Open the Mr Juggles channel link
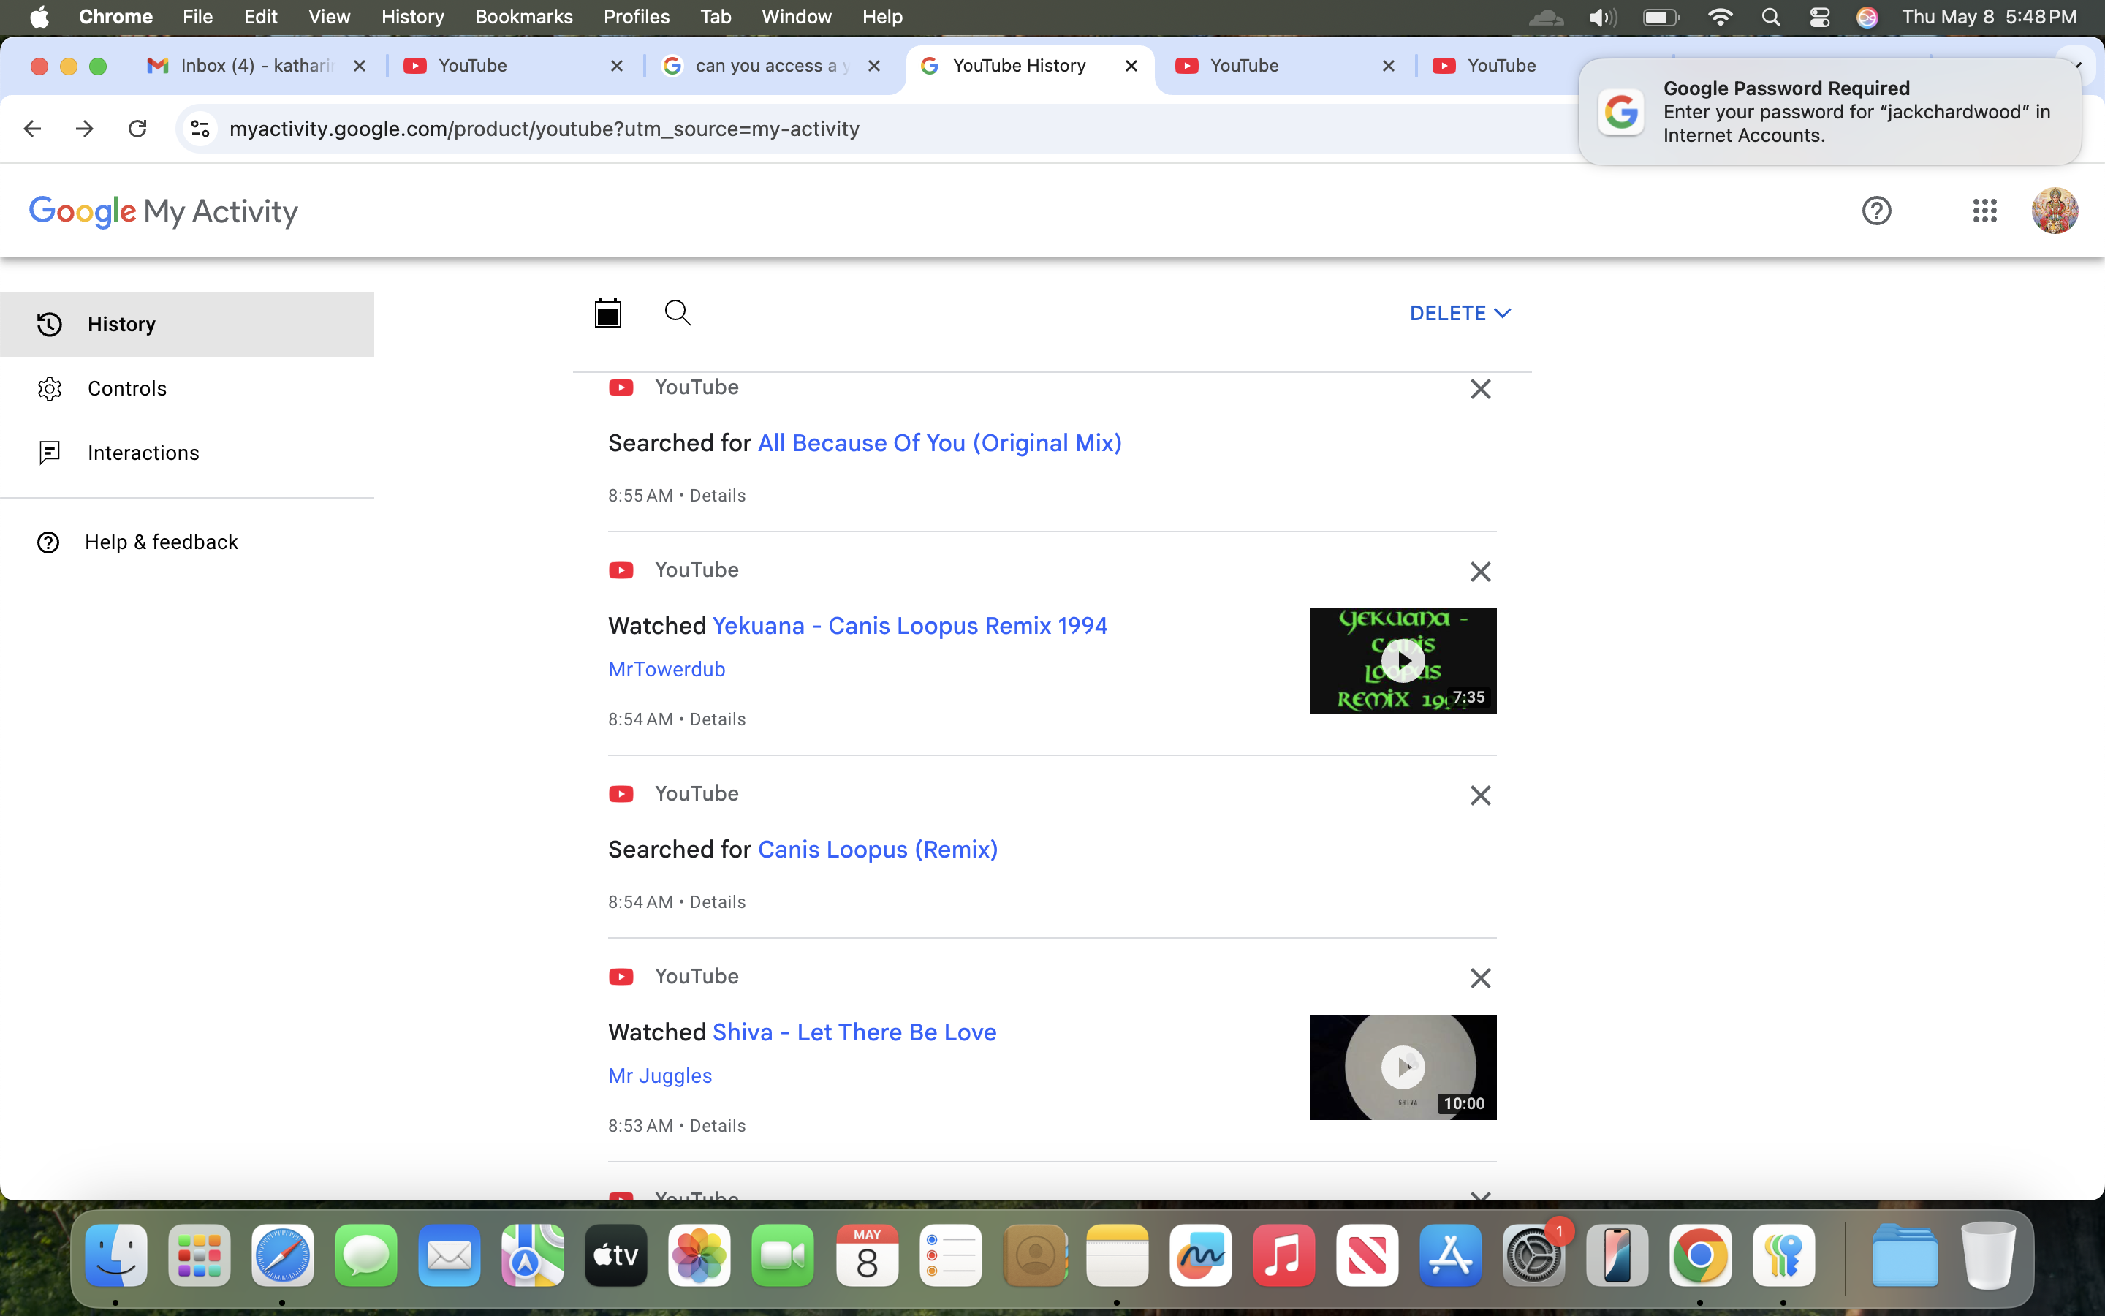 (659, 1075)
